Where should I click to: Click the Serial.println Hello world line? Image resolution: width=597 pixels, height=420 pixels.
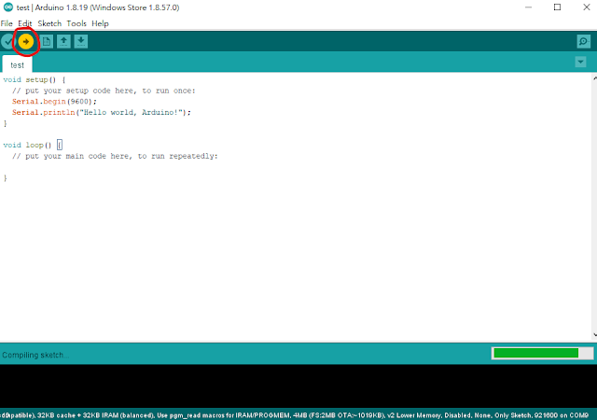point(102,112)
